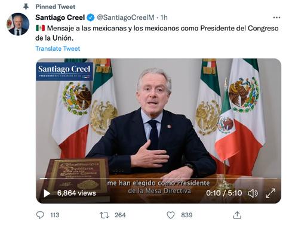Open the @SantiagoCreelM handle

tap(126, 17)
